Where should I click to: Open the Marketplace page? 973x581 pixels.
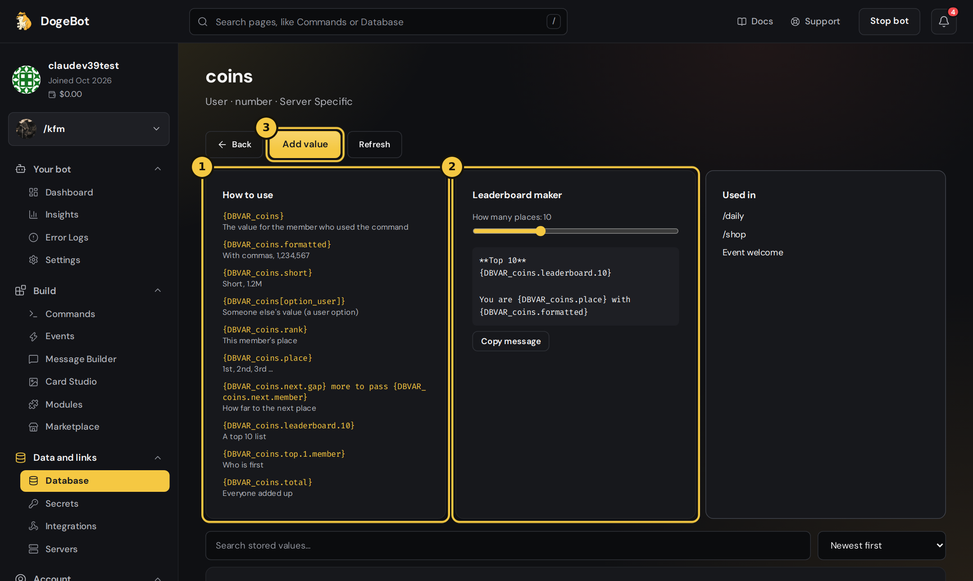95,427
